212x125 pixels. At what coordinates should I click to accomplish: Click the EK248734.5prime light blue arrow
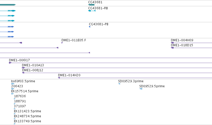coord(15,119)
